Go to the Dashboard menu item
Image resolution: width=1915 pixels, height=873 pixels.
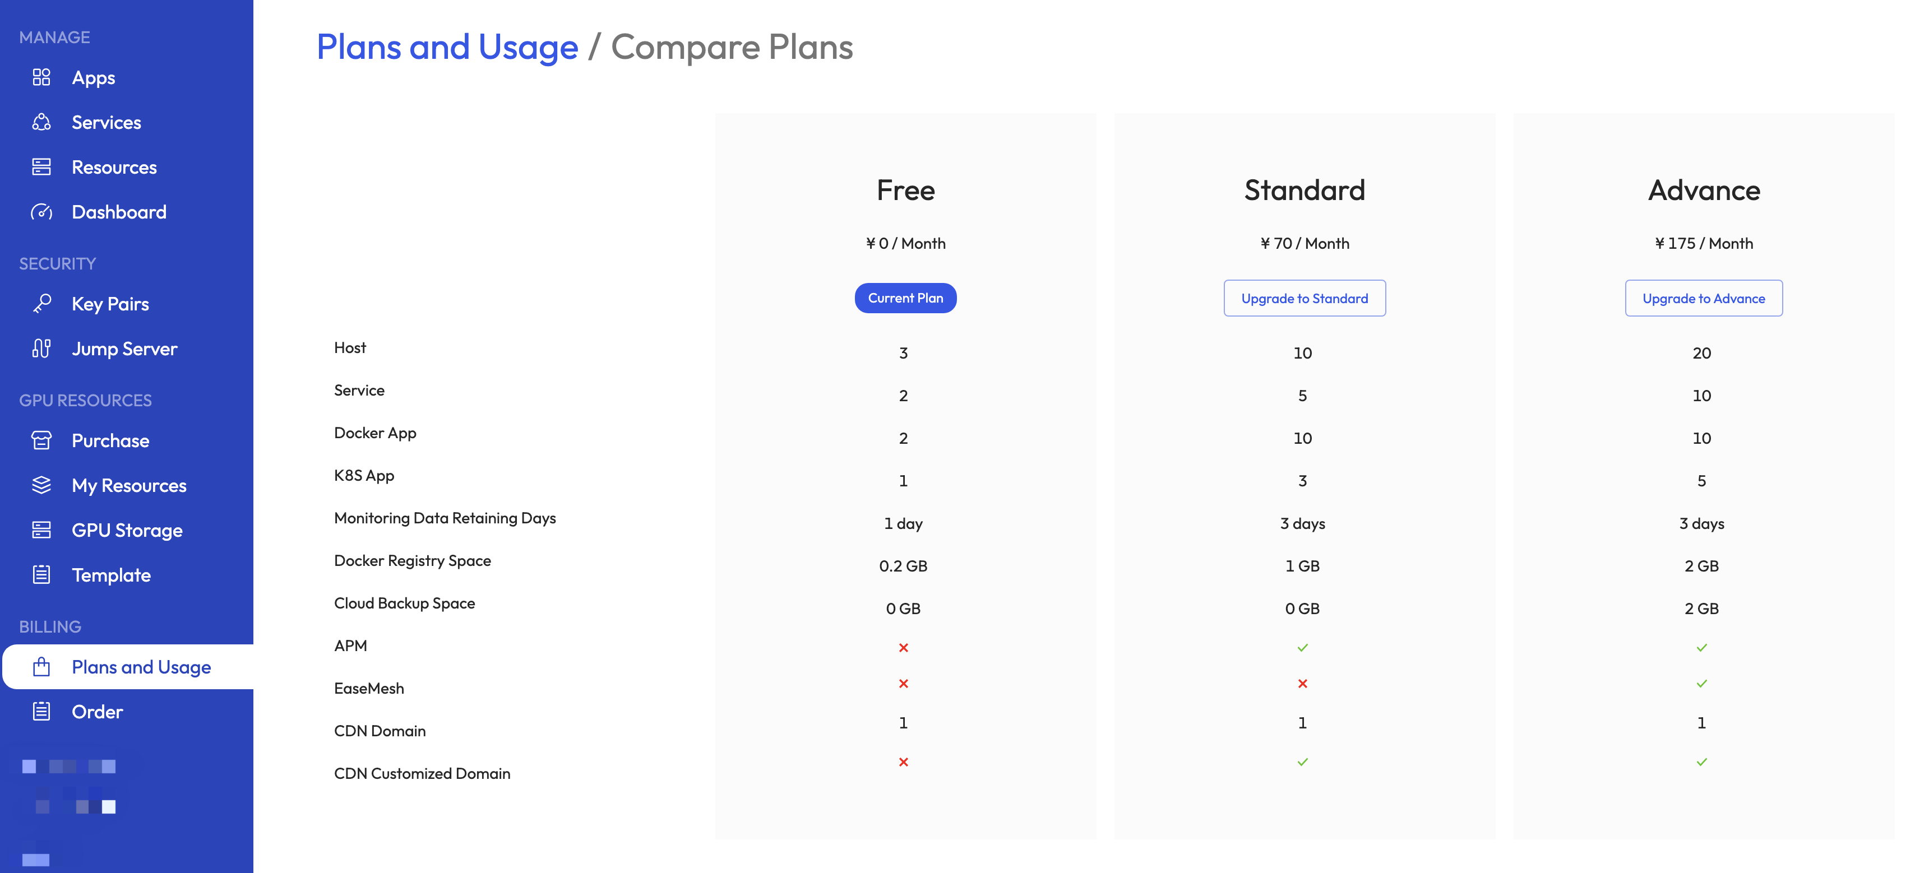[119, 212]
